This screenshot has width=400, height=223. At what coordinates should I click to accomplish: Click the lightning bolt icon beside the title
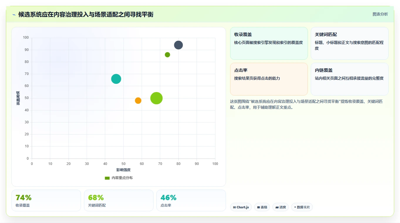coord(14,15)
